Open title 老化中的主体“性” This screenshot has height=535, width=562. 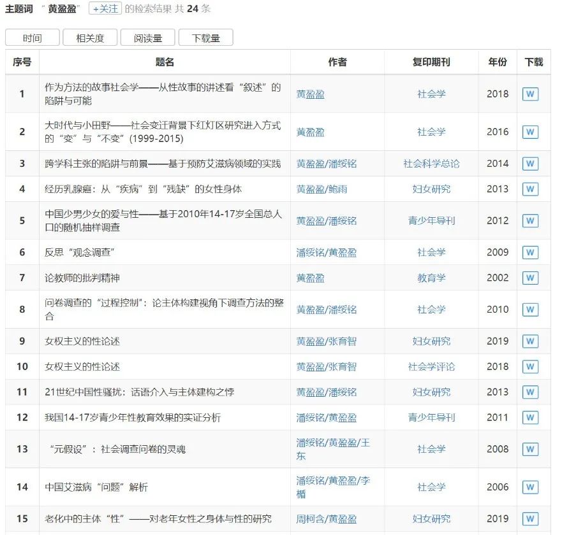point(158,518)
